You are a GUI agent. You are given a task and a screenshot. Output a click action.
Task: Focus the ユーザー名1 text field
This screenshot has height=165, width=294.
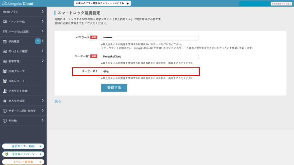point(150,56)
